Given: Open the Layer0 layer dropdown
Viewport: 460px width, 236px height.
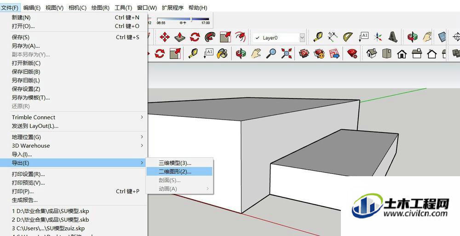Looking at the screenshot, I should 302,38.
